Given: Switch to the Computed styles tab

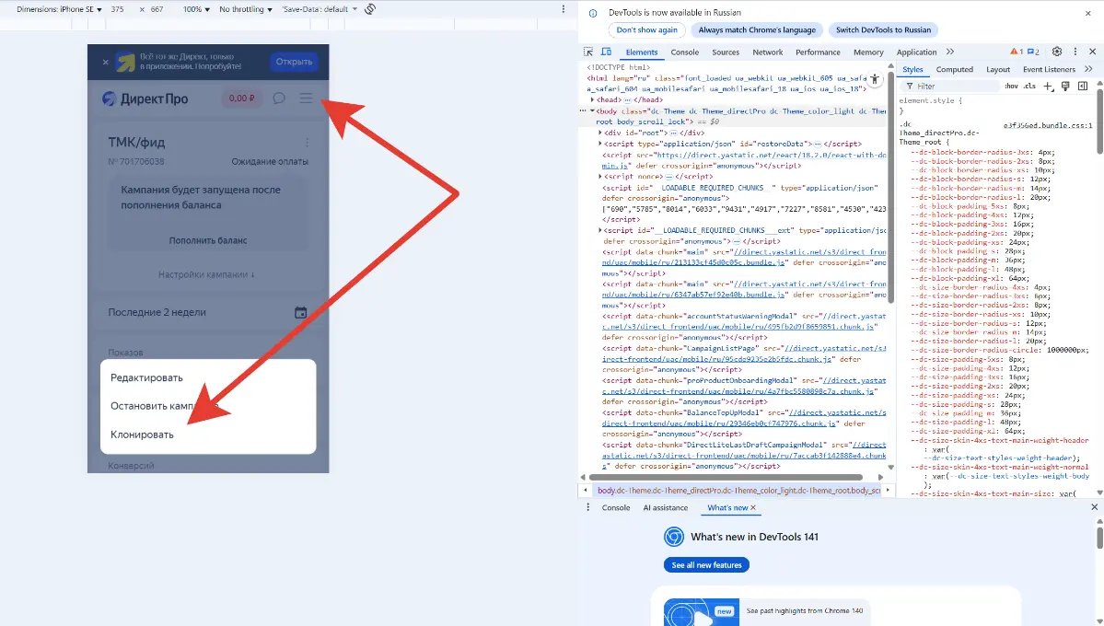Looking at the screenshot, I should coord(954,69).
